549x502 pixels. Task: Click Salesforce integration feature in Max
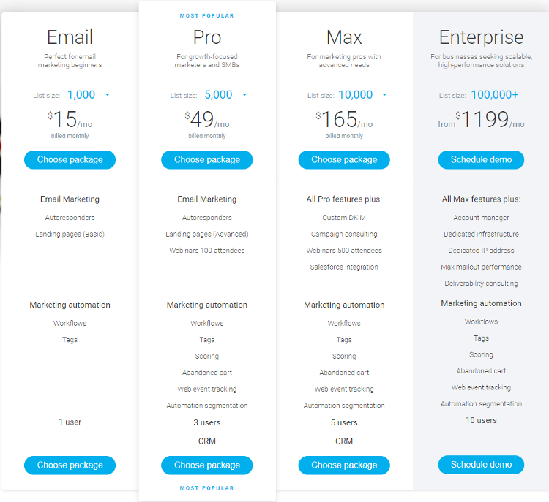tap(344, 267)
